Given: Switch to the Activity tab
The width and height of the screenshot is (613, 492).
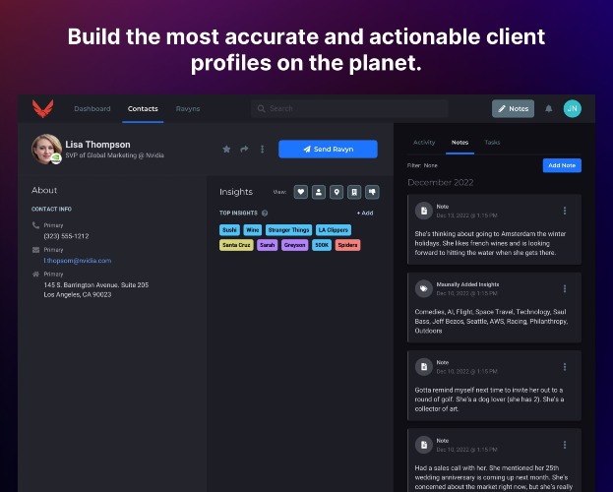Looking at the screenshot, I should pos(424,143).
